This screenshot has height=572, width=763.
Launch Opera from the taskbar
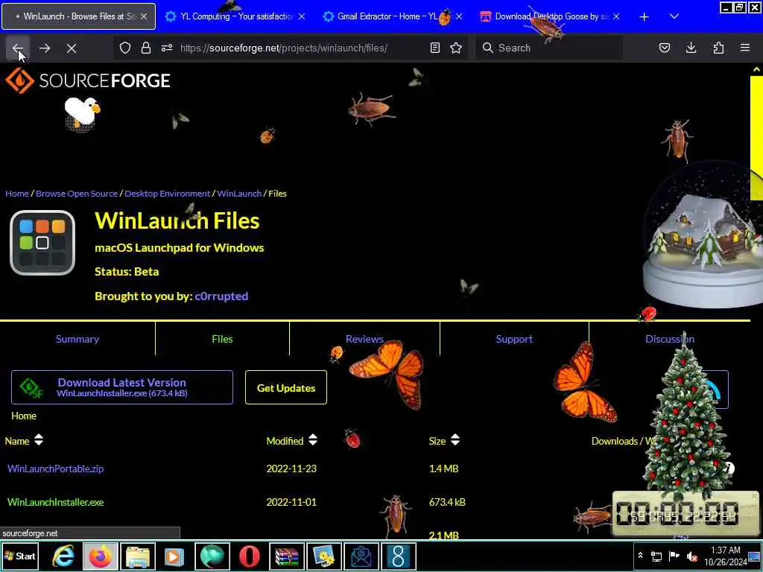[249, 556]
